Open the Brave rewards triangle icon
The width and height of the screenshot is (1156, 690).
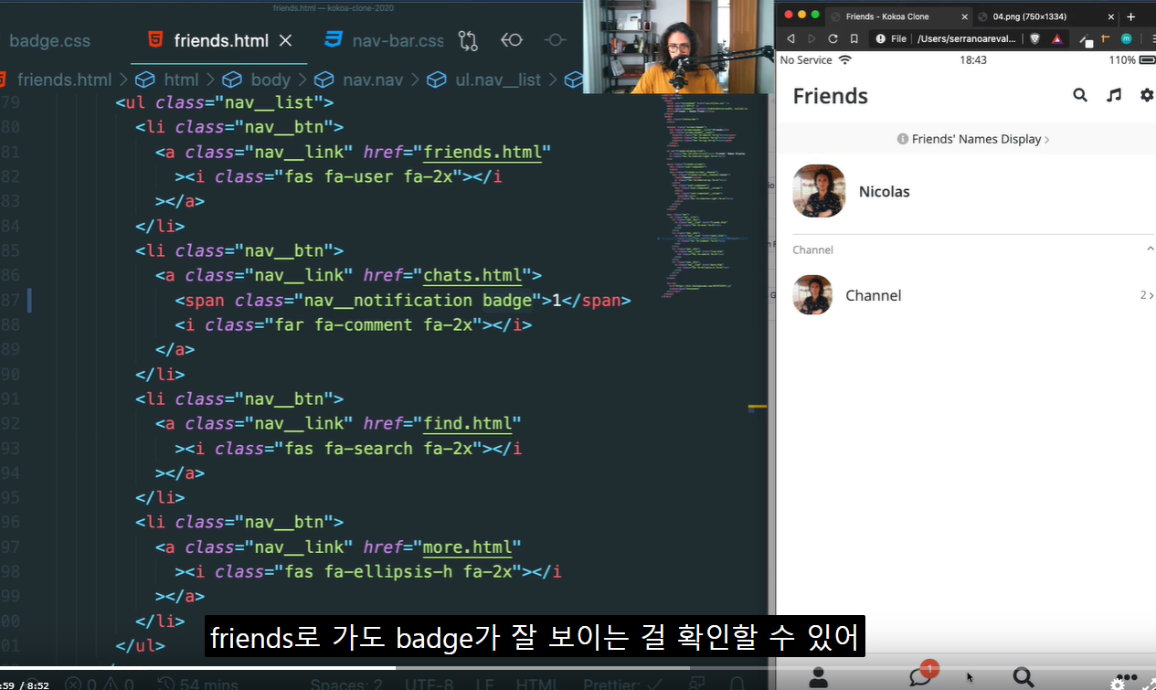[1056, 38]
